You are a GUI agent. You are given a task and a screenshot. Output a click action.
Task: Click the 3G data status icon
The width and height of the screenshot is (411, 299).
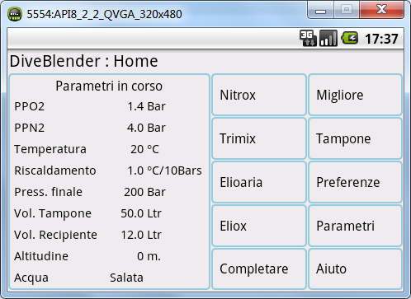point(308,38)
